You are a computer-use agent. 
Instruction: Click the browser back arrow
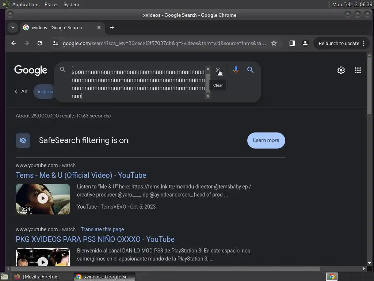[14, 43]
